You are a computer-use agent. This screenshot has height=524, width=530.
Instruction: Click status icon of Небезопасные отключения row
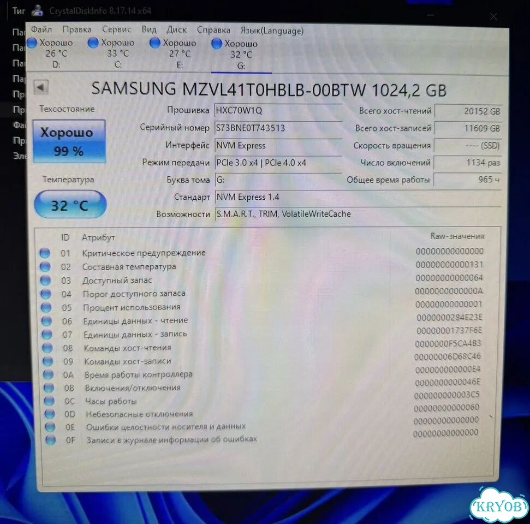50,414
